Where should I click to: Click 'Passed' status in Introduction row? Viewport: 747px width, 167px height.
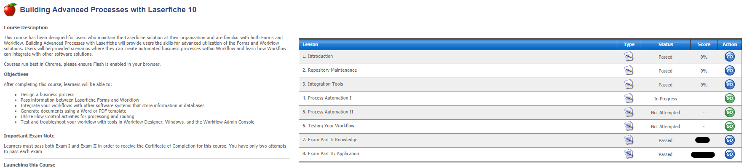[665, 57]
